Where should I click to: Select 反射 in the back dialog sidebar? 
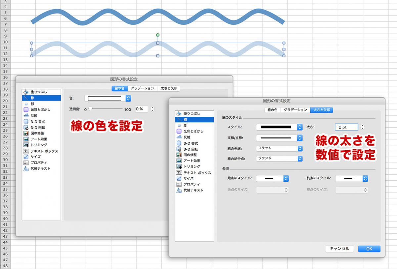[34, 115]
